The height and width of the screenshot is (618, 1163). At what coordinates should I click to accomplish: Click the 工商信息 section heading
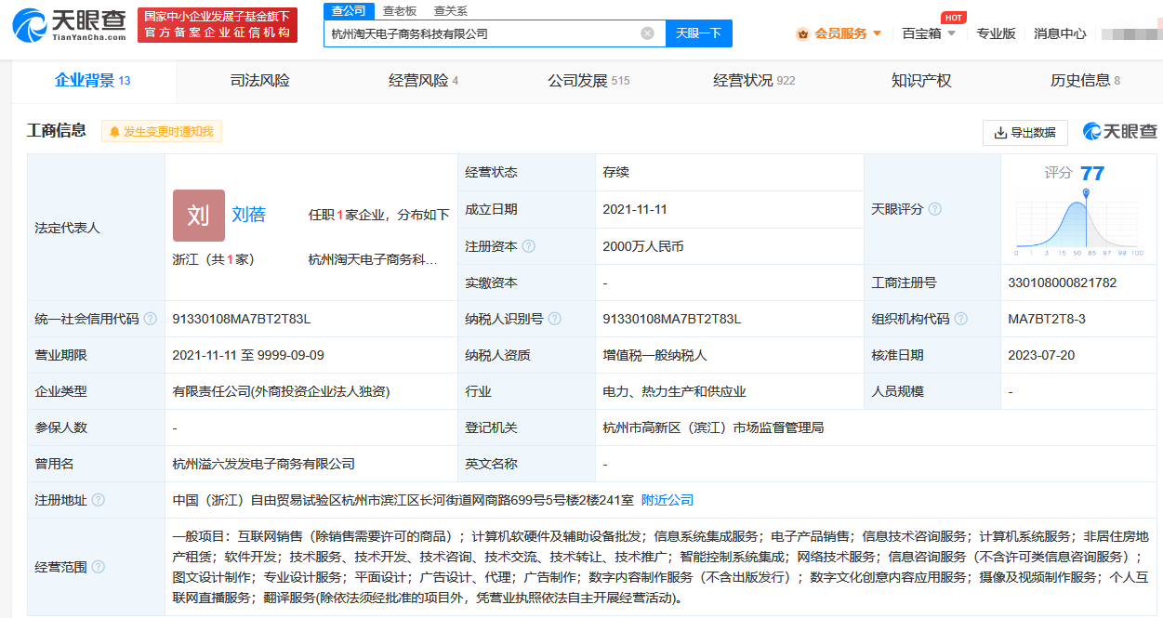pos(57,131)
